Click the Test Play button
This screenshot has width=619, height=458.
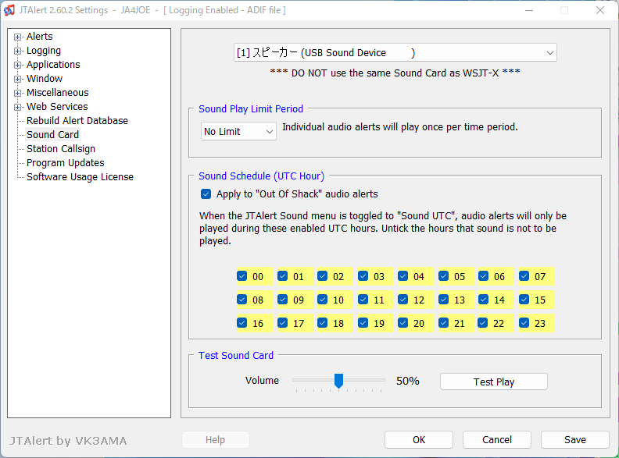point(494,382)
